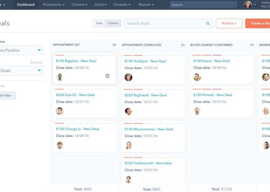Click the stage progress bar on HubSpot card
The image size is (270, 192).
(153, 55)
